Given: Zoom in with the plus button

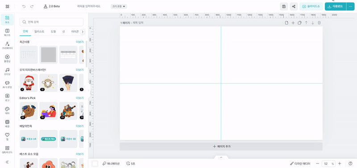Looking at the screenshot, I should coord(340,164).
